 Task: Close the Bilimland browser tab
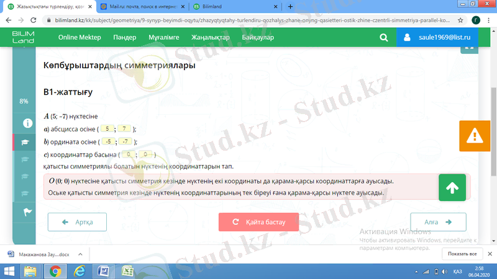click(275, 6)
